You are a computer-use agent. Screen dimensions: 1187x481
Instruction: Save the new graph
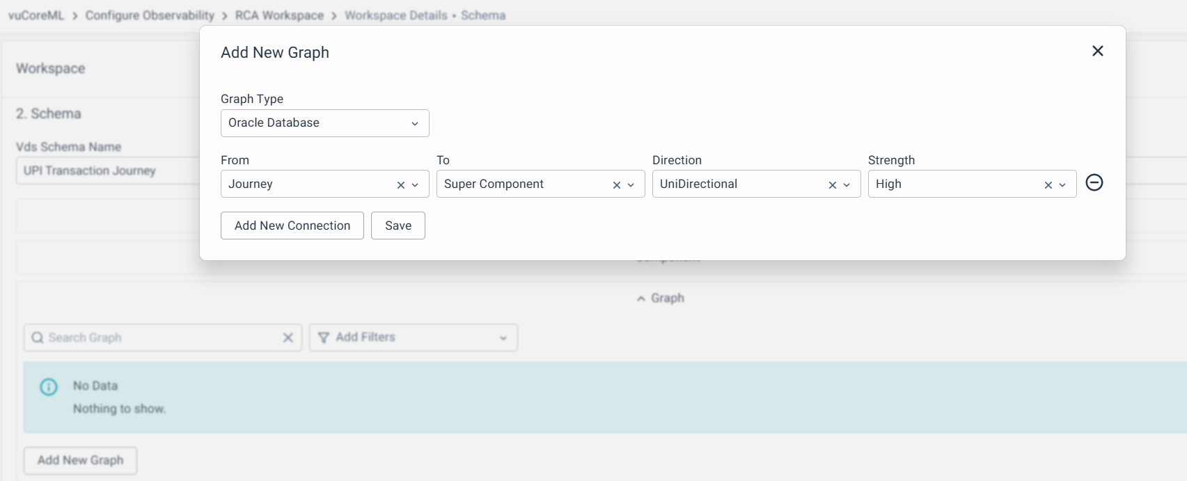398,226
